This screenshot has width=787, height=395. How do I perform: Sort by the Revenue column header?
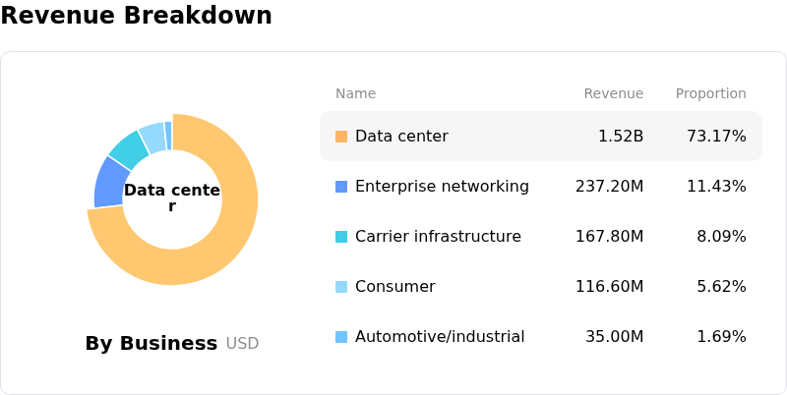pyautogui.click(x=613, y=94)
